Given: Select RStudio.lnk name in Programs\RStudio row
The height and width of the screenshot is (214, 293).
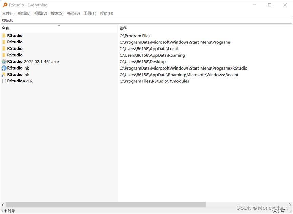Looking at the screenshot, I should click(x=18, y=68).
